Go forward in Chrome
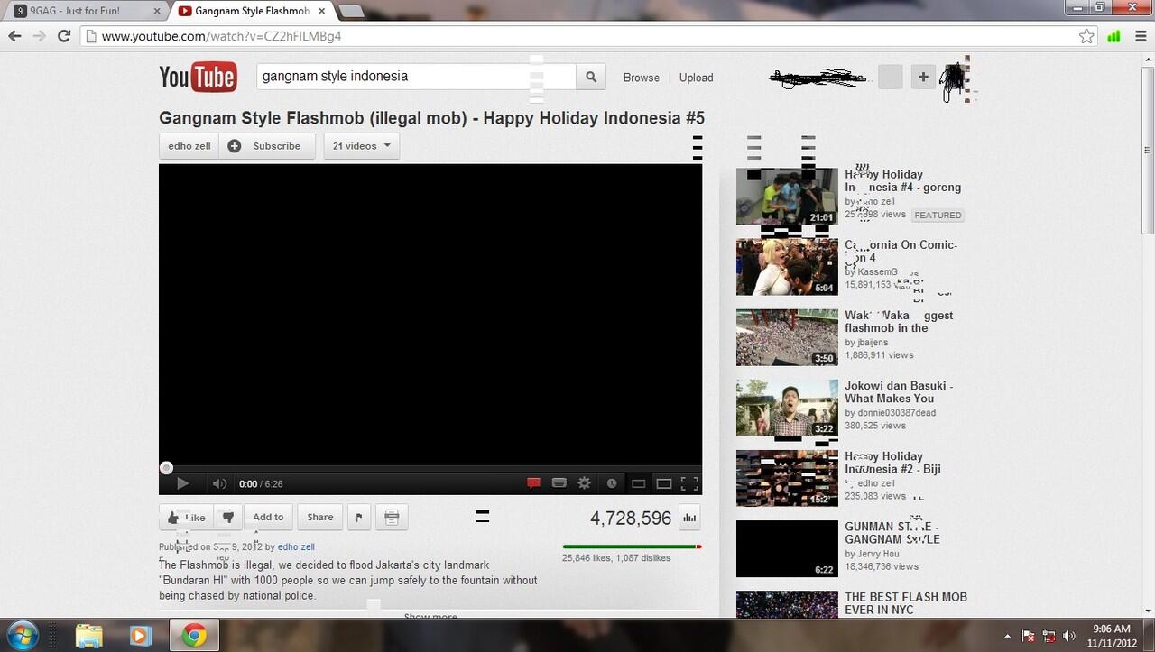This screenshot has width=1155, height=652. coord(39,36)
